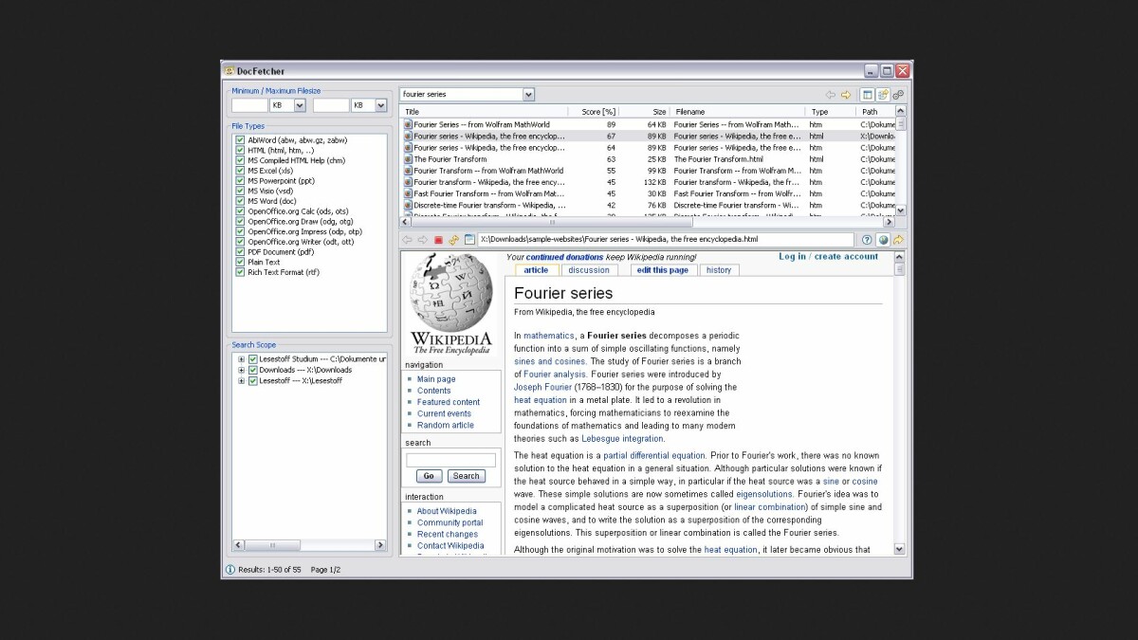Open the search query dropdown list
Viewport: 1138px width, 640px height.
[x=527, y=94]
